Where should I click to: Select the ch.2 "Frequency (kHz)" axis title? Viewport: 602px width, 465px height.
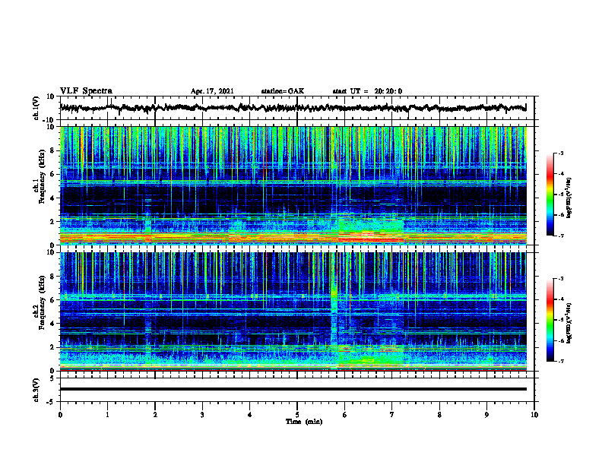coord(42,302)
